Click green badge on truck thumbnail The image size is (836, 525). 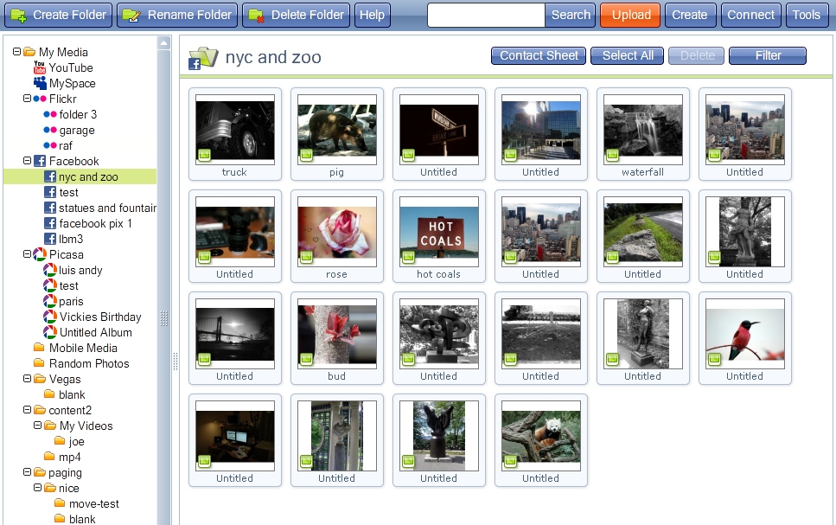pyautogui.click(x=204, y=156)
